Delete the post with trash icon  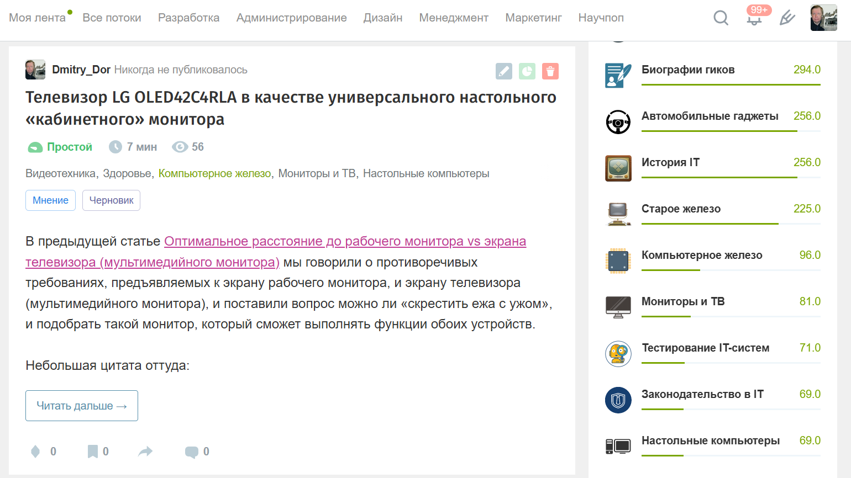(550, 71)
